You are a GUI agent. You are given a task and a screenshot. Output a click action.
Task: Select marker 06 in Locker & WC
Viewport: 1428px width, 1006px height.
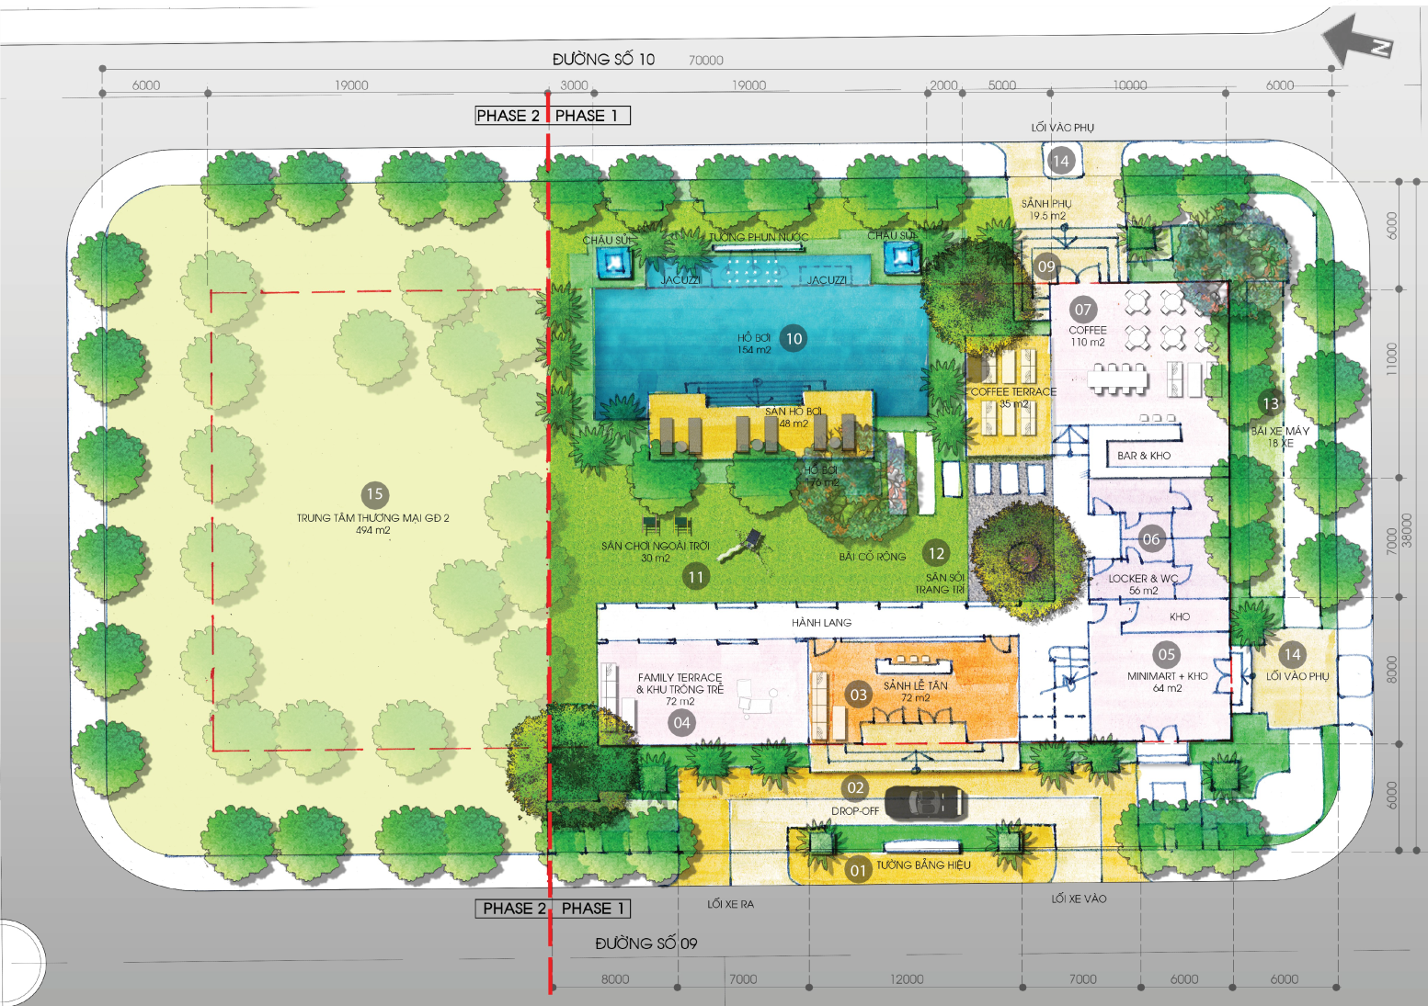point(1150,539)
